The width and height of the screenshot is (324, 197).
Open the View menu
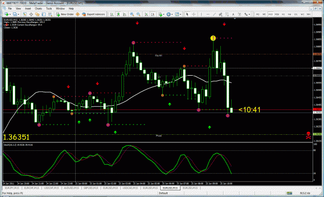point(18,9)
